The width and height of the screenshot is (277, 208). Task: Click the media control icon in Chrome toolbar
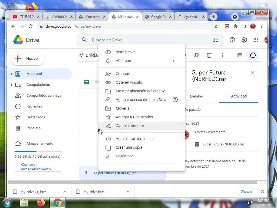(244, 26)
